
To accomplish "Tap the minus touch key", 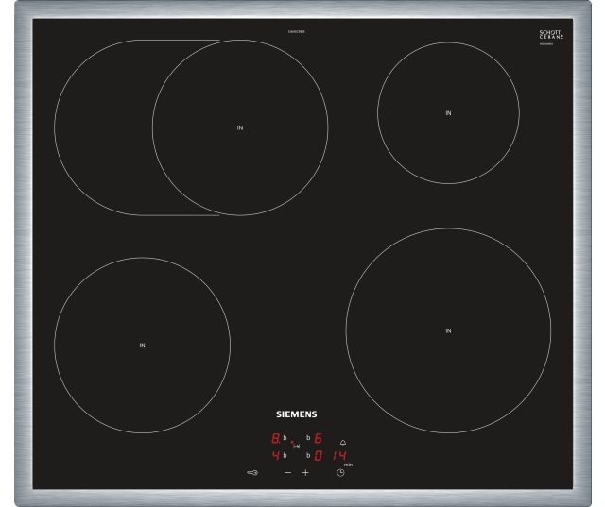I will (x=287, y=472).
